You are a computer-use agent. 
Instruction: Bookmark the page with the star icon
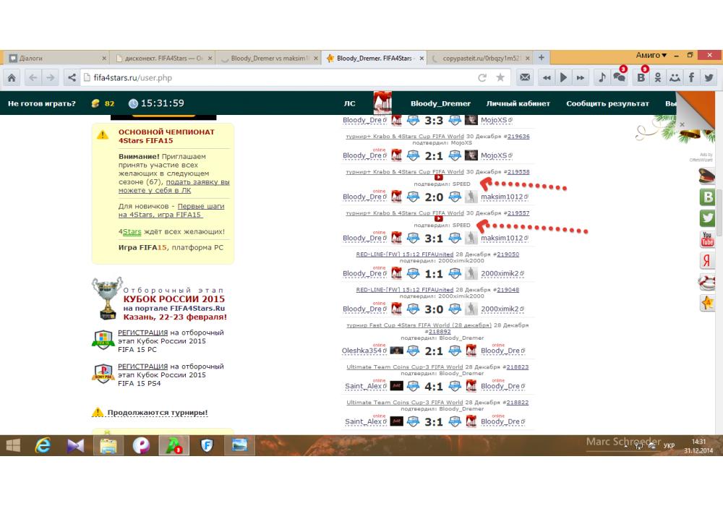pos(500,77)
